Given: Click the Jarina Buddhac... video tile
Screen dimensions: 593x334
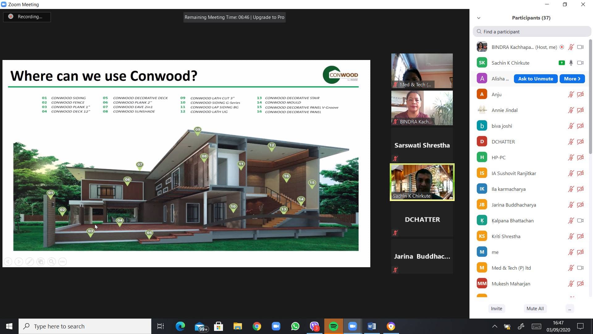Looking at the screenshot, I should [422, 256].
